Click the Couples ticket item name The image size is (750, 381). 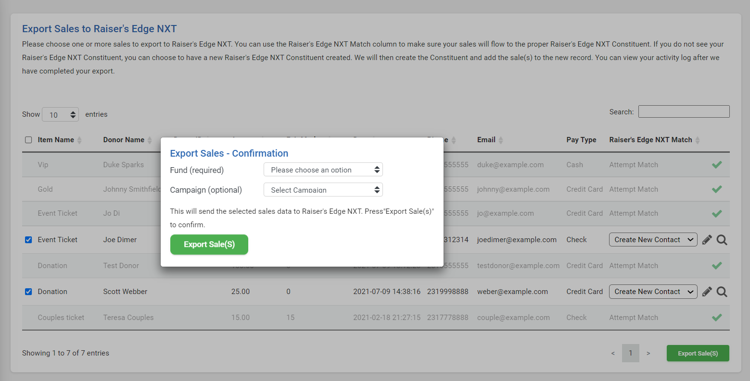pos(61,318)
